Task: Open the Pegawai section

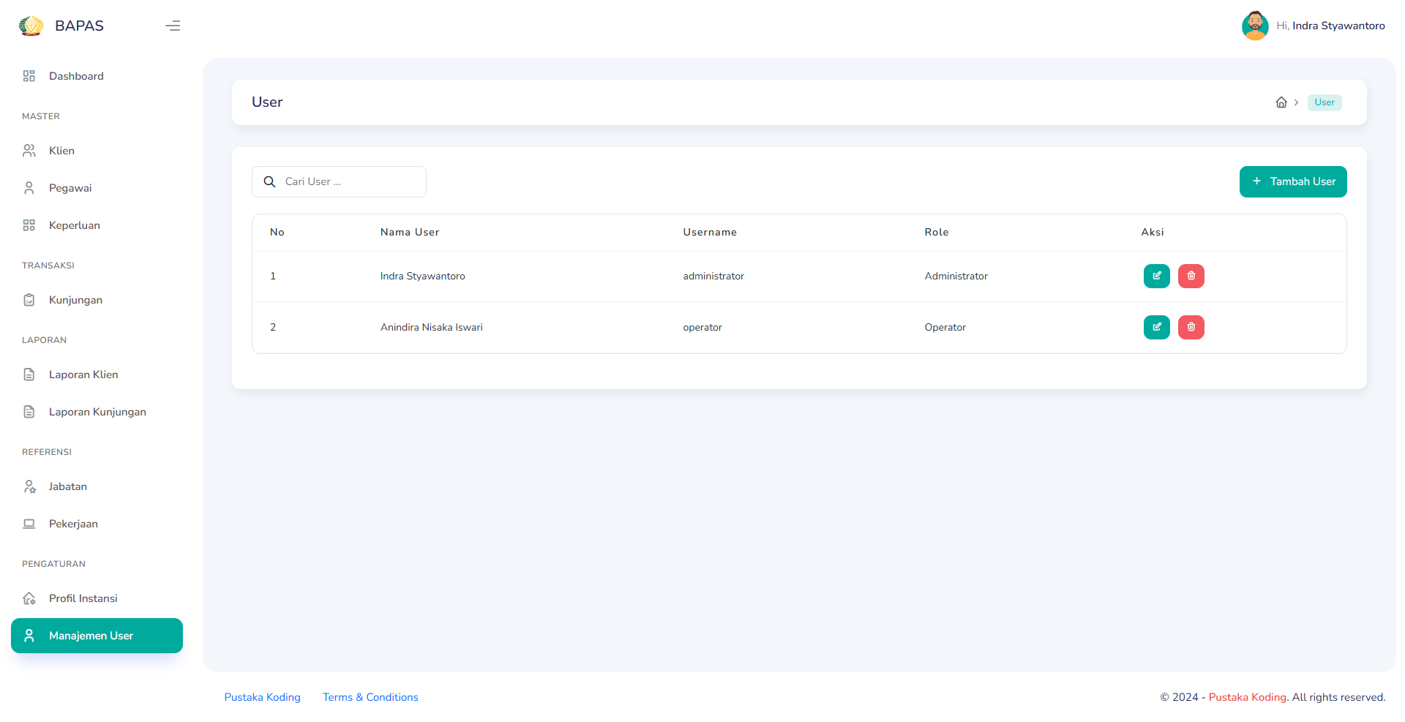Action: 70,187
